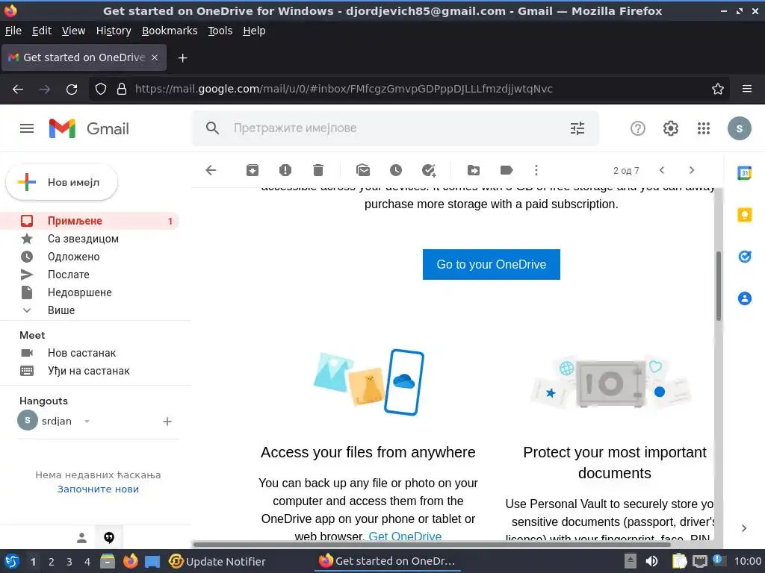This screenshot has height=573, width=765.
Task: Open the account avatar menu
Action: click(x=739, y=128)
